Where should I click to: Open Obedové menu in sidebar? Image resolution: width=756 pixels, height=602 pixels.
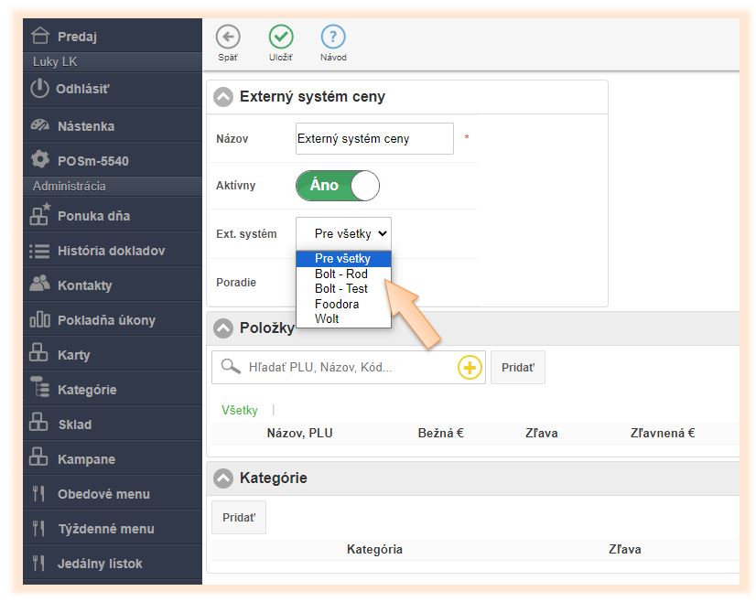(103, 494)
